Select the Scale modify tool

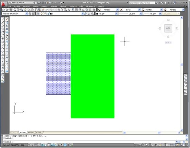tap(7, 42)
